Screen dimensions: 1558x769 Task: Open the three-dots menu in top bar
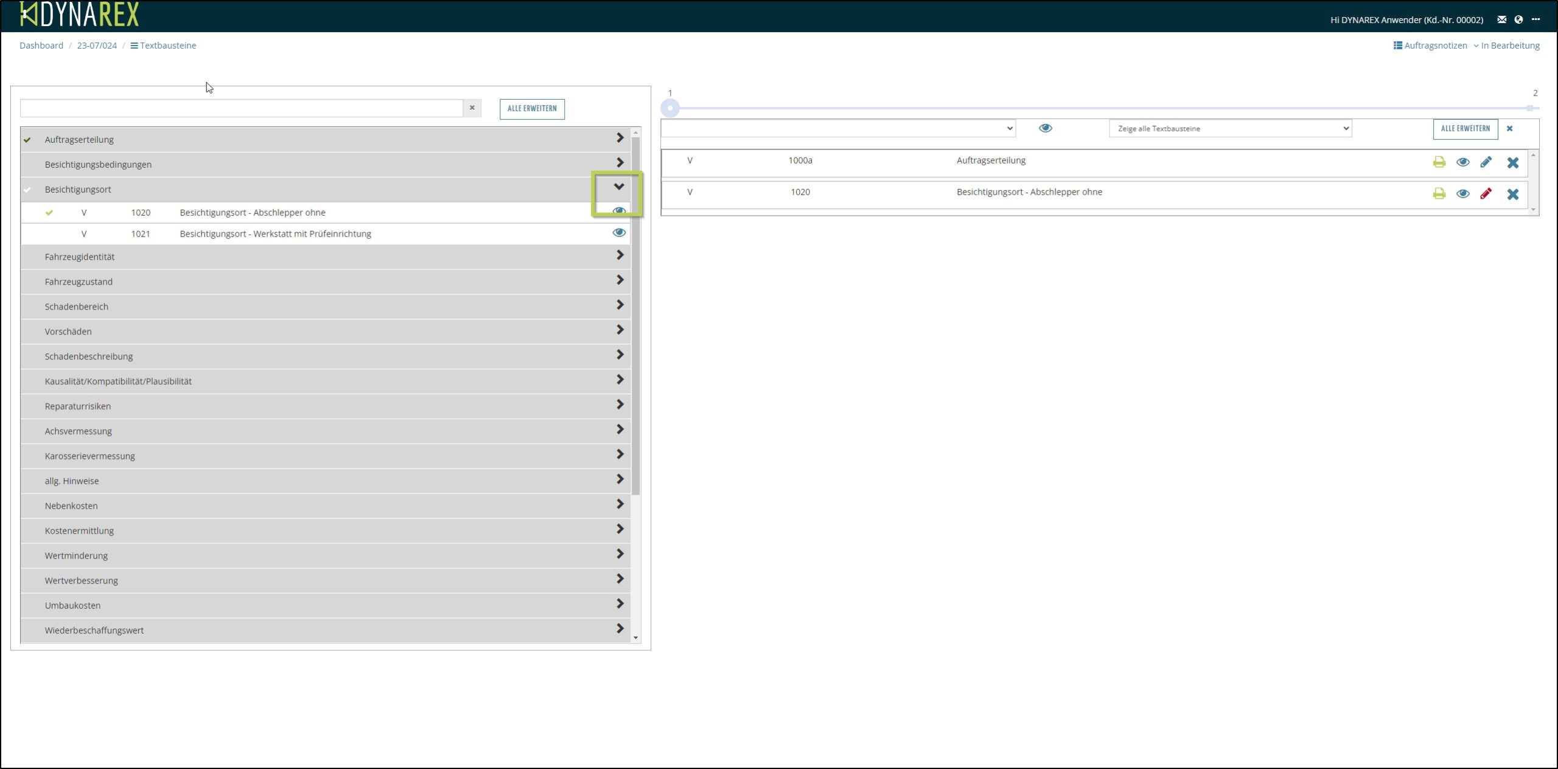click(1535, 19)
